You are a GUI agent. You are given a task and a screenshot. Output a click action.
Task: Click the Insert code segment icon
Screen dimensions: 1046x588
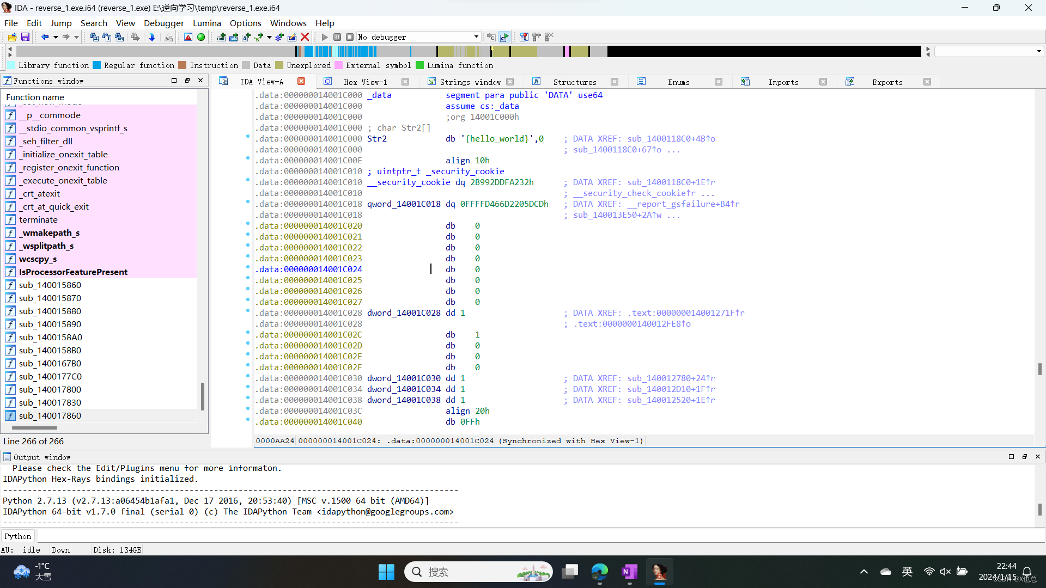[x=221, y=37]
